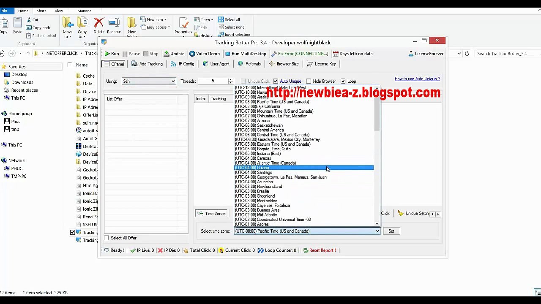
Task: Click the IP Live status entry
Action: tap(142, 250)
